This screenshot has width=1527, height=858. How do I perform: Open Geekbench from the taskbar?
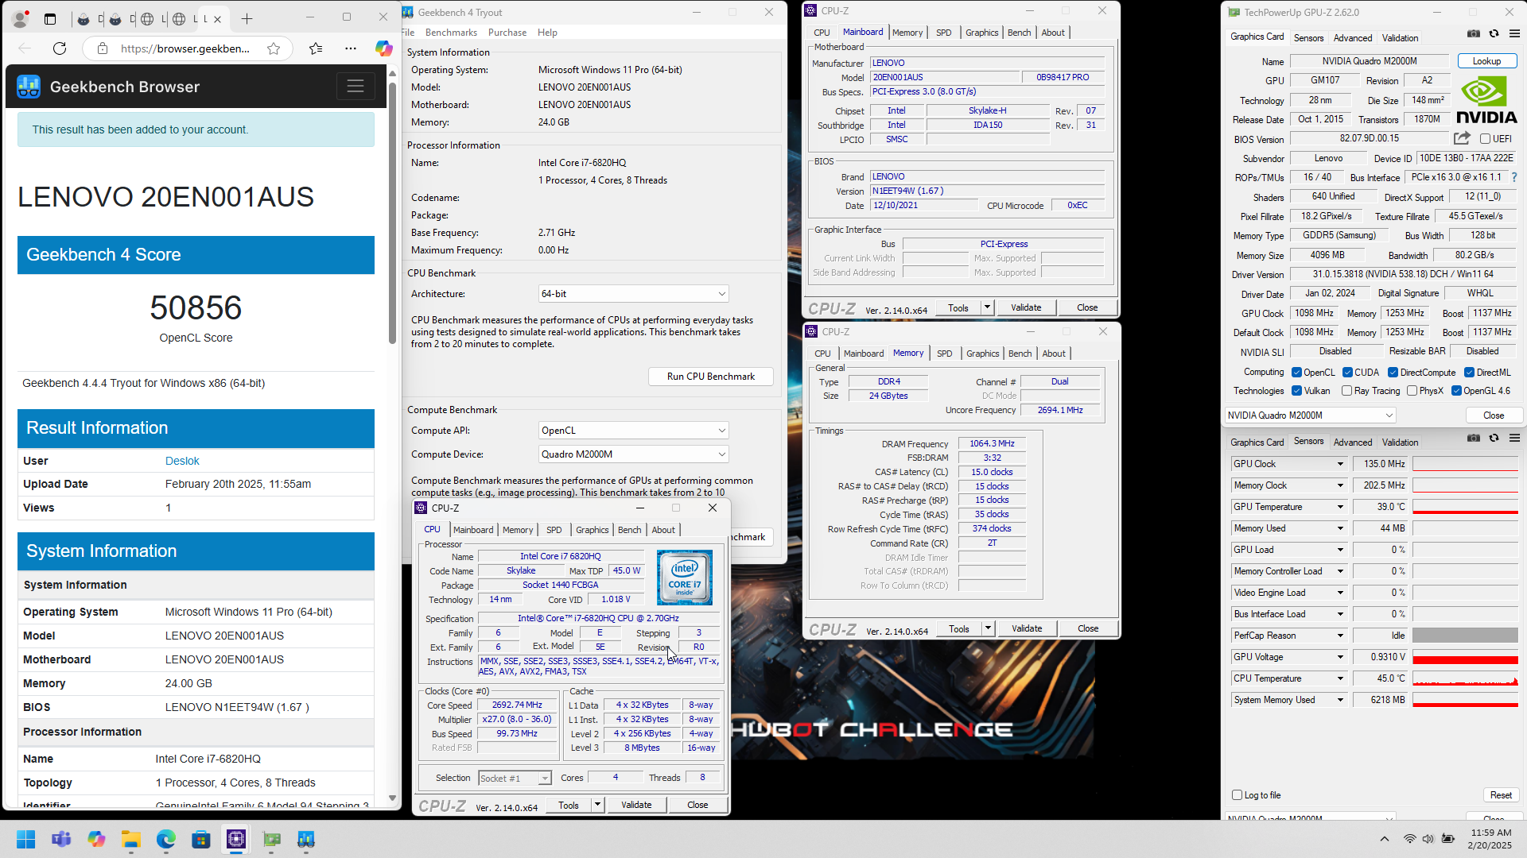point(306,839)
